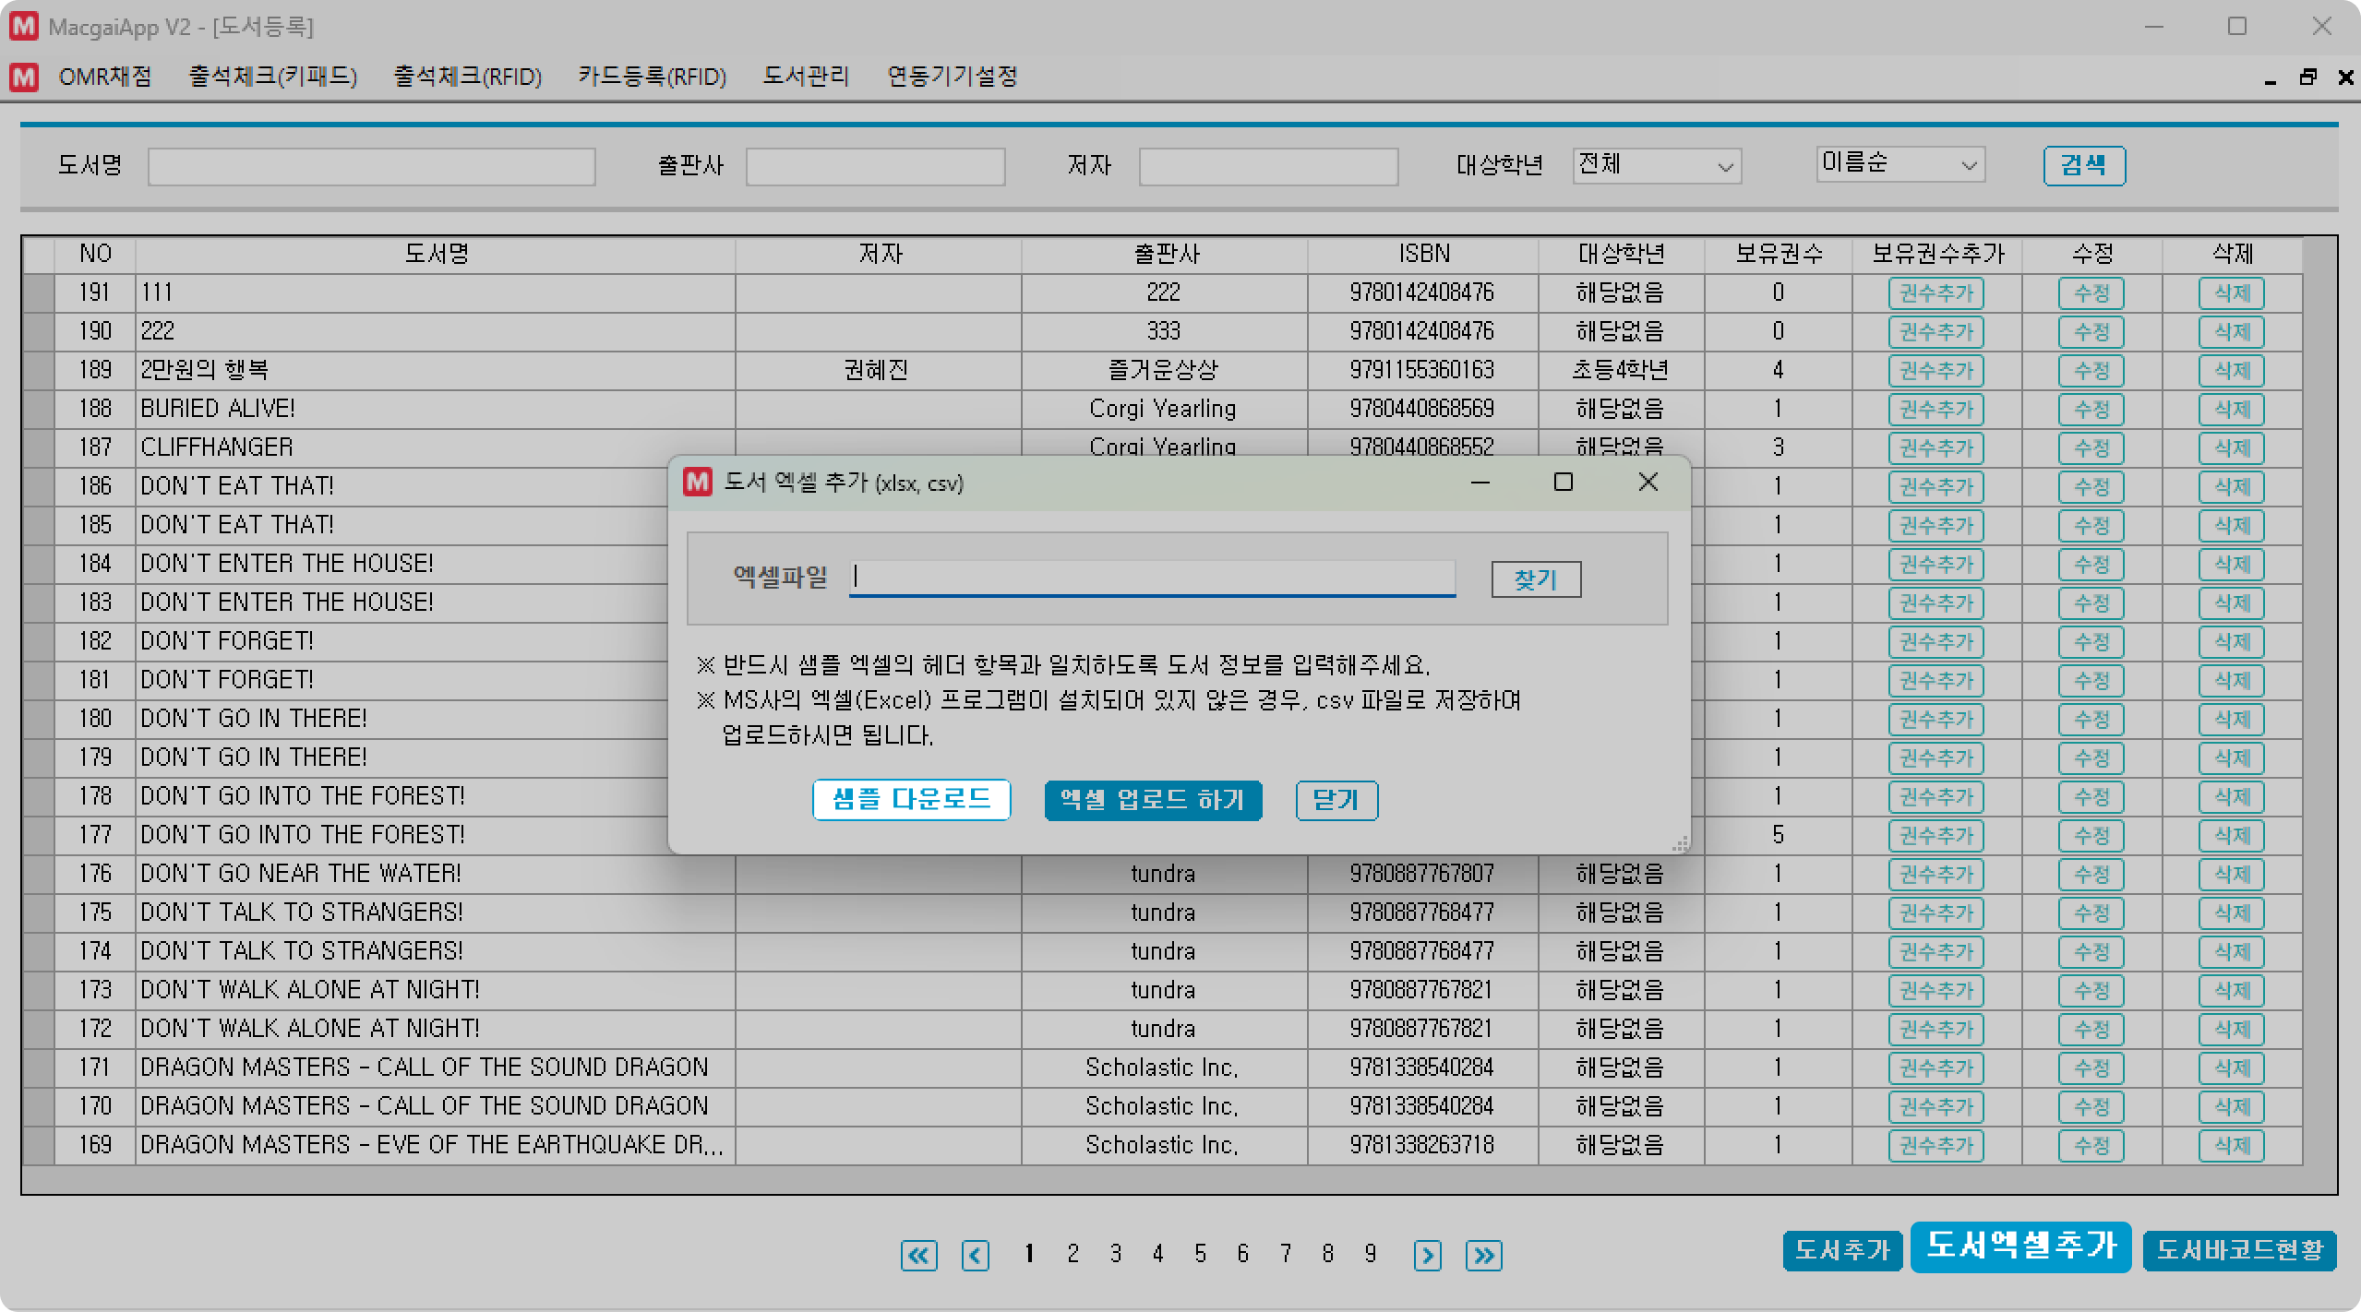This screenshot has height=1312, width=2361.
Task: Focus the 출판사 search field
Action: (x=875, y=167)
